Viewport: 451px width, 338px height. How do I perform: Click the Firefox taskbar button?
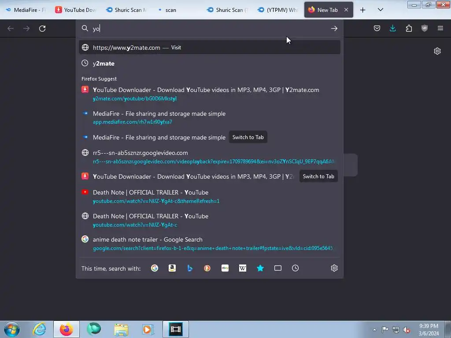point(67,329)
